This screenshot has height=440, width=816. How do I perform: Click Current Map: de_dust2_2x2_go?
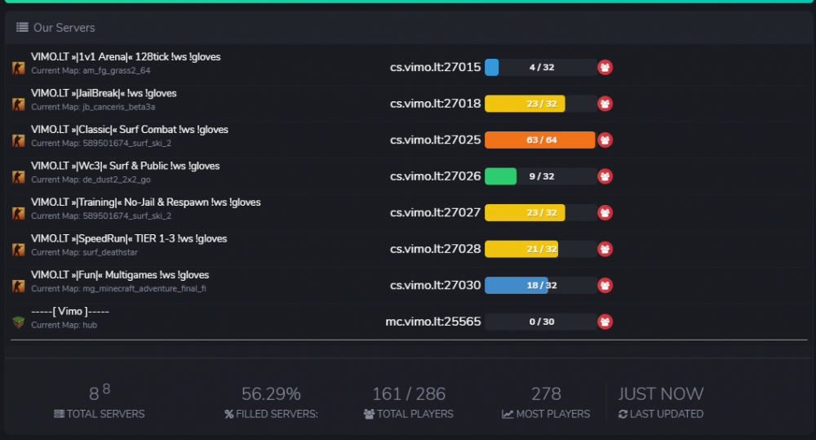click(x=91, y=180)
